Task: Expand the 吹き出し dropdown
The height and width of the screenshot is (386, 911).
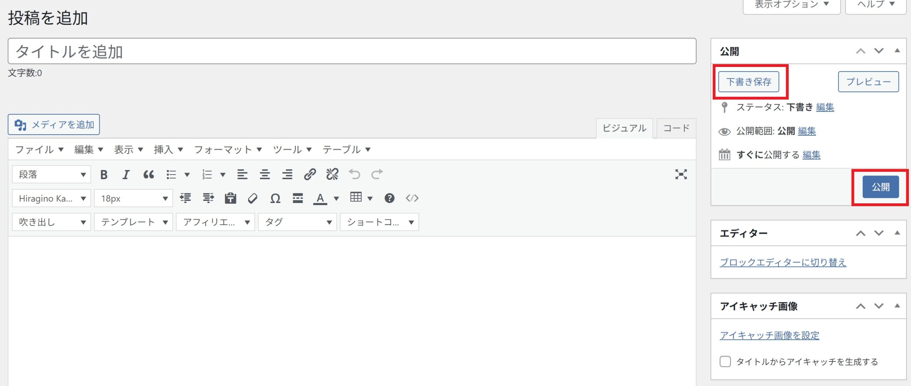Action: coord(52,222)
